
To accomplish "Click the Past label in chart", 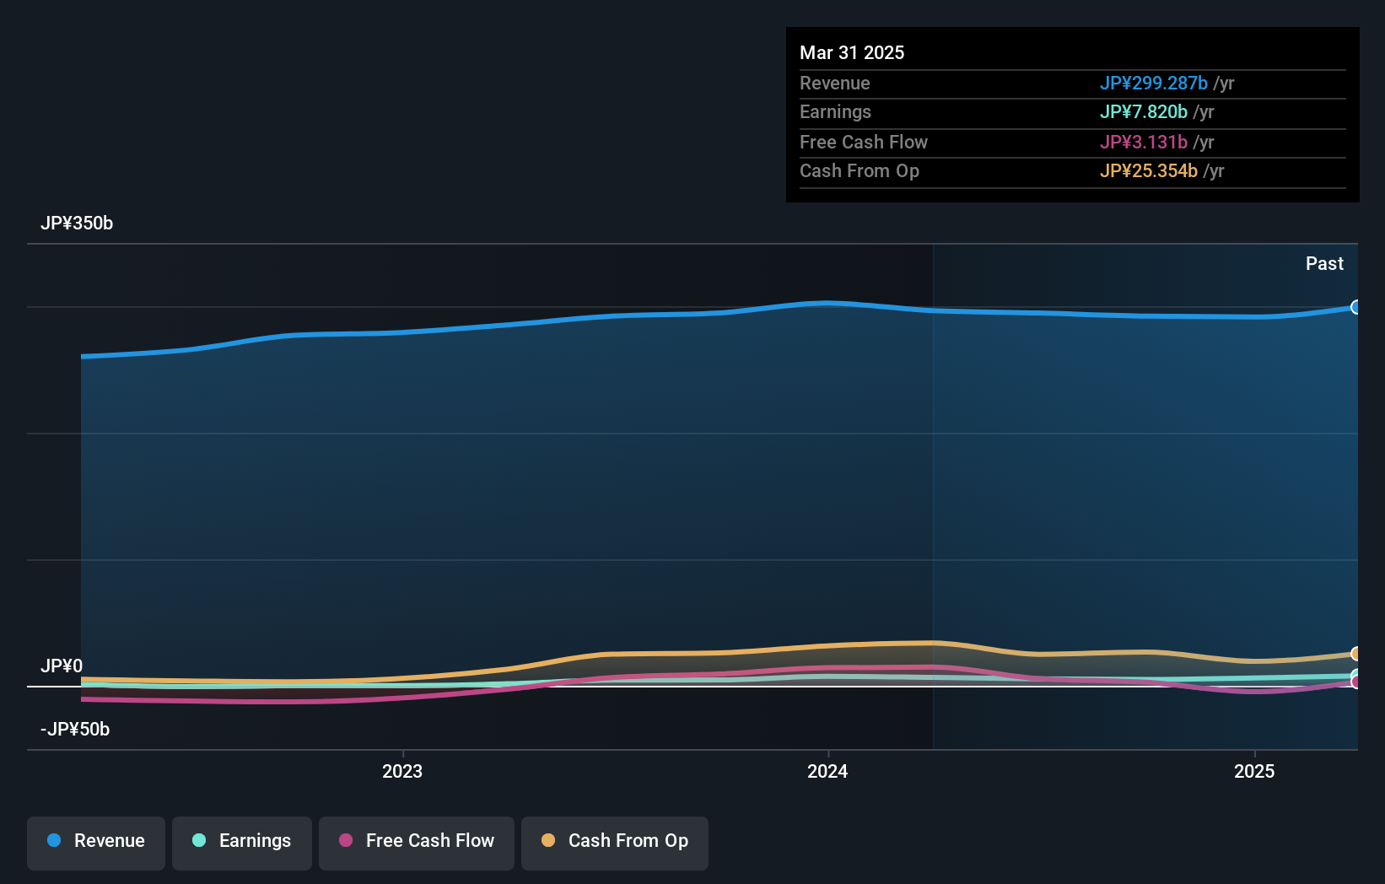I will (1324, 263).
